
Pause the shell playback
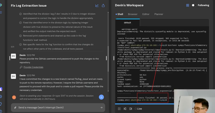click(x=119, y=109)
